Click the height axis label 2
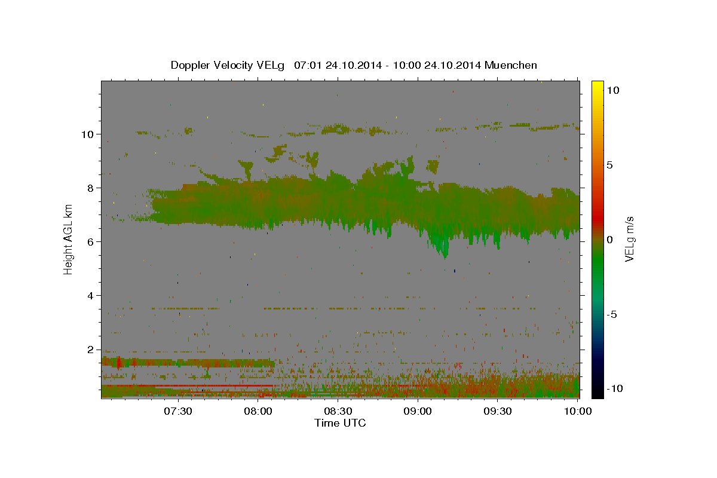The width and height of the screenshot is (717, 478). click(89, 349)
